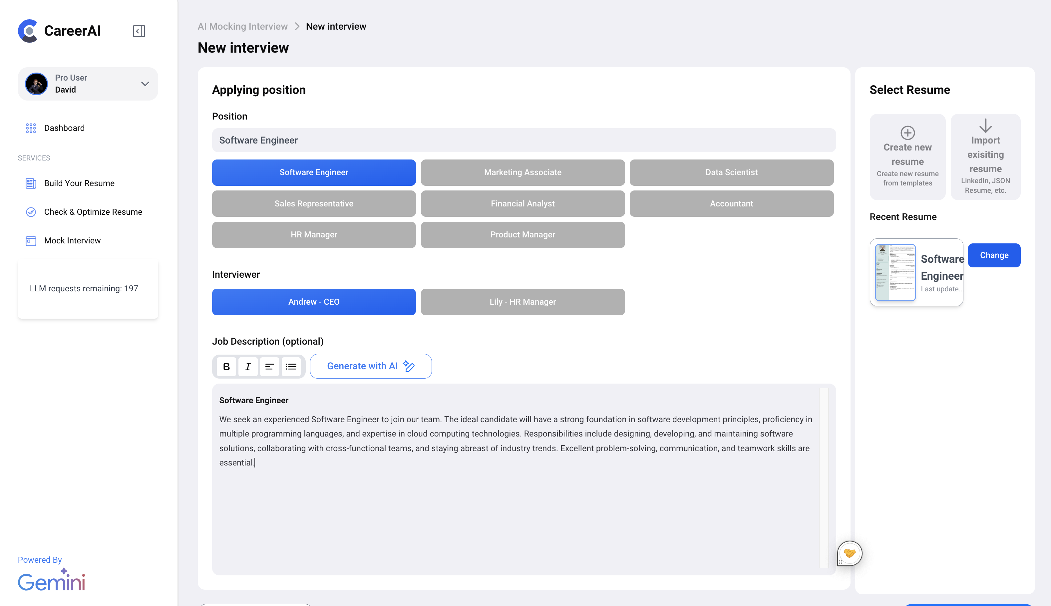
Task: Click AI Mocking Interview breadcrumb link
Action: pyautogui.click(x=242, y=26)
